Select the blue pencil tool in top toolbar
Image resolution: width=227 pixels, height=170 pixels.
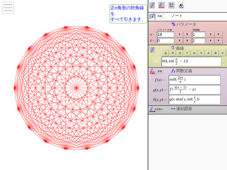pyautogui.click(x=152, y=5)
